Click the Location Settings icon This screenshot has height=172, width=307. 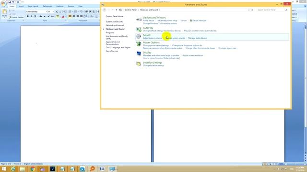click(x=139, y=64)
